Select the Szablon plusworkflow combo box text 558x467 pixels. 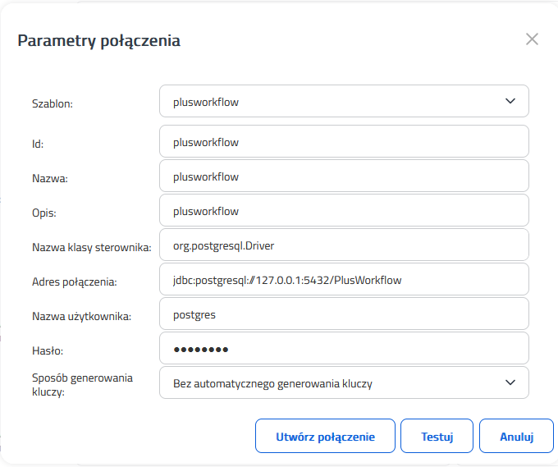(206, 102)
